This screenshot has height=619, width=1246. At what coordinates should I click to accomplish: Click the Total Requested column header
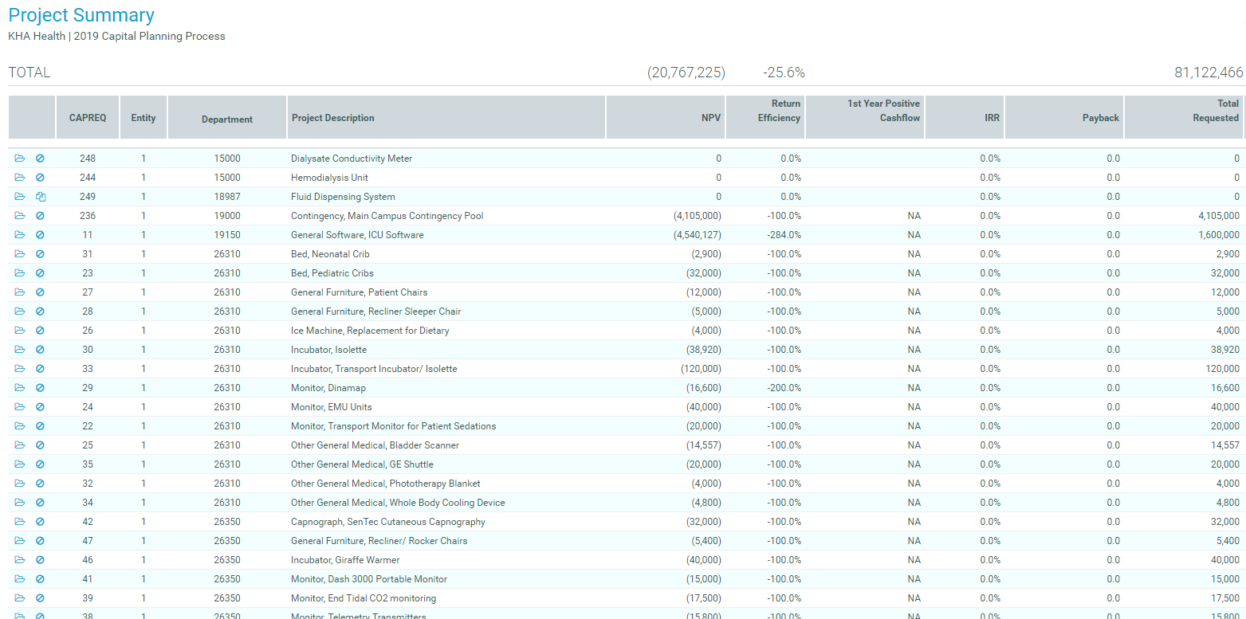(1184, 118)
